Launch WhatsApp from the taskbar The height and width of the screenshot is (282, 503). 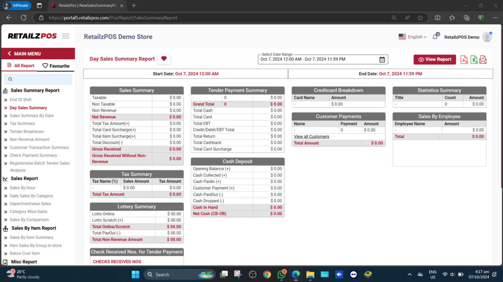pos(281,274)
